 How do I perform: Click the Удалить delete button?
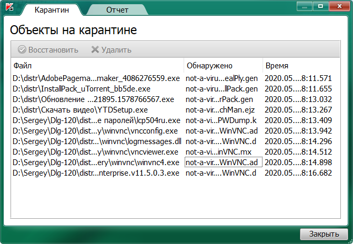[x=111, y=49]
